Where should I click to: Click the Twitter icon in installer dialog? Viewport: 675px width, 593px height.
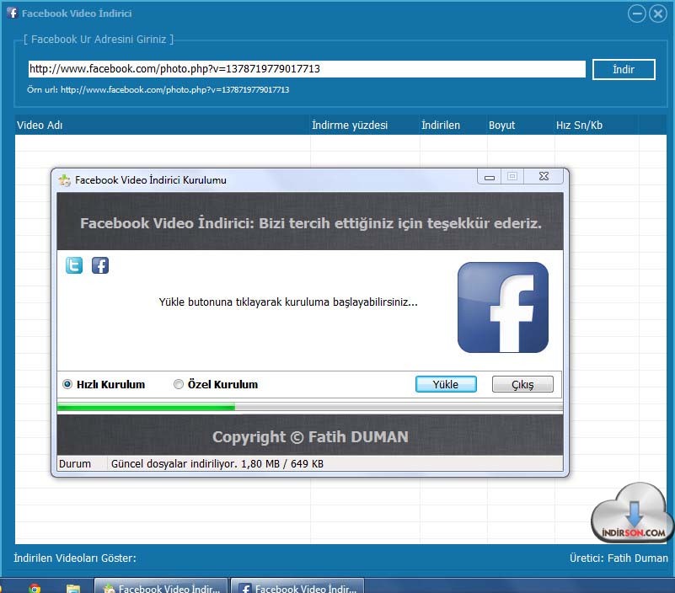(74, 265)
